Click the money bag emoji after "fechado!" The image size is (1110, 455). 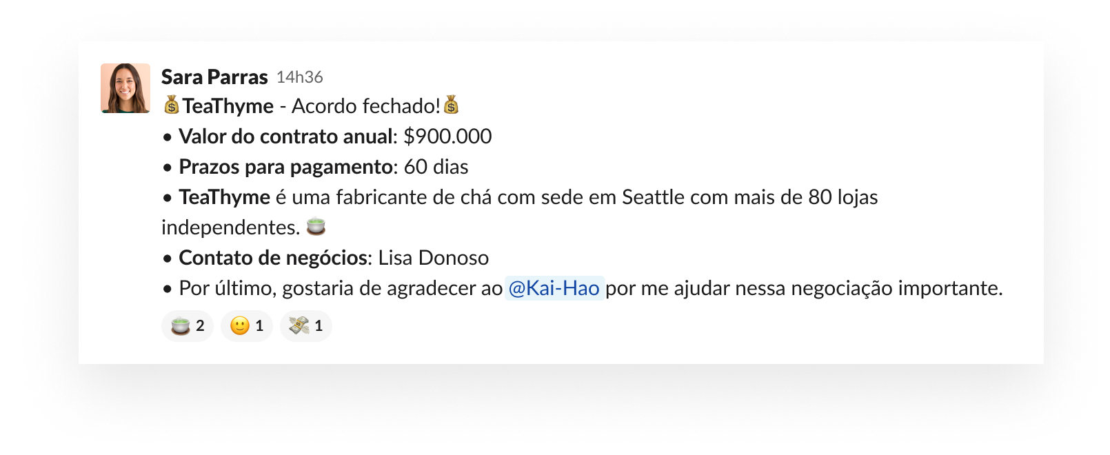451,105
